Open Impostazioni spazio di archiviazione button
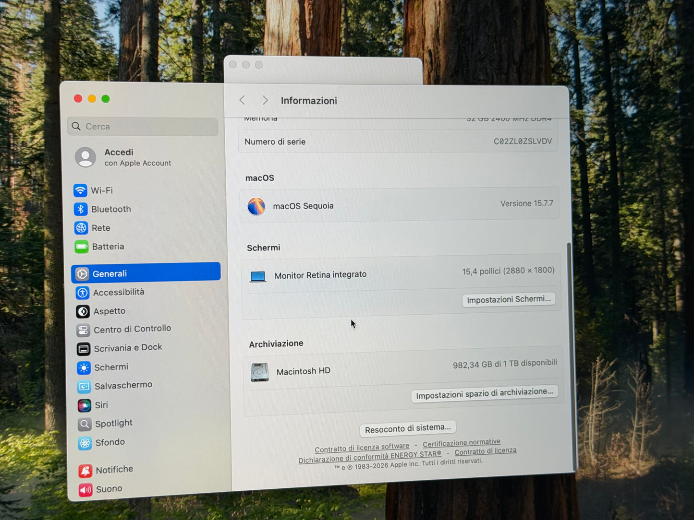This screenshot has width=694, height=520. (x=484, y=394)
